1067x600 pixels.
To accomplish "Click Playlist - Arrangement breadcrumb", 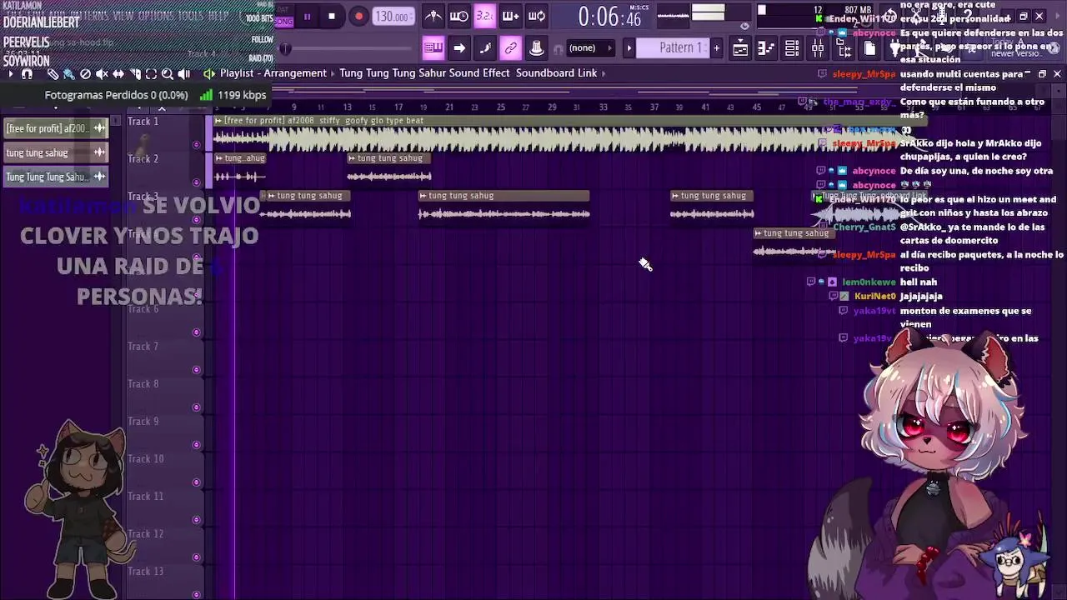I will tap(273, 73).
